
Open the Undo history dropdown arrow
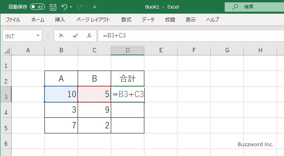click(x=72, y=7)
